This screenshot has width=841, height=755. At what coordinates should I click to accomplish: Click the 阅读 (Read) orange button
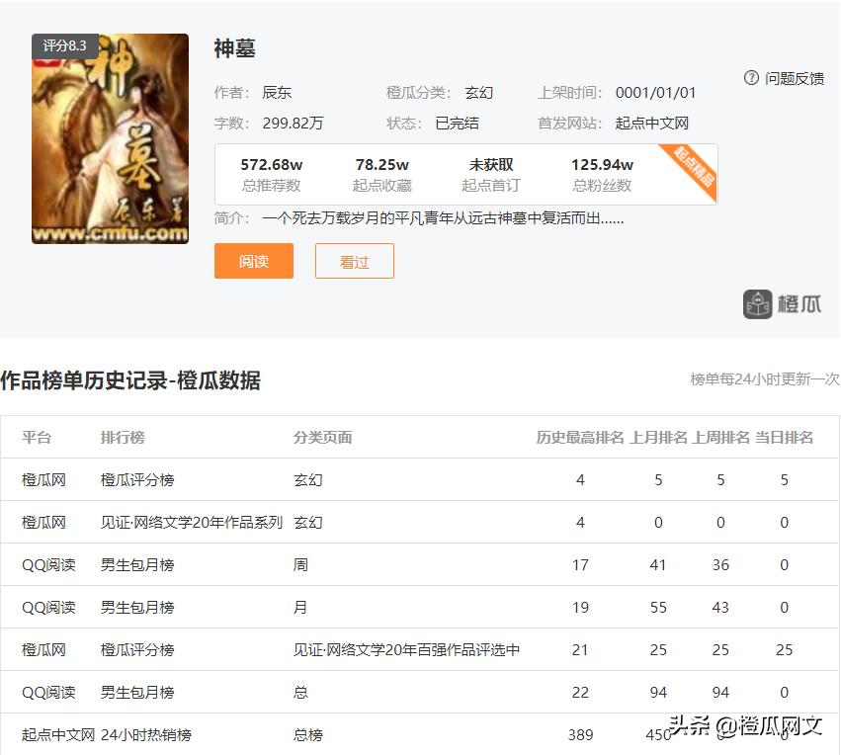point(254,261)
